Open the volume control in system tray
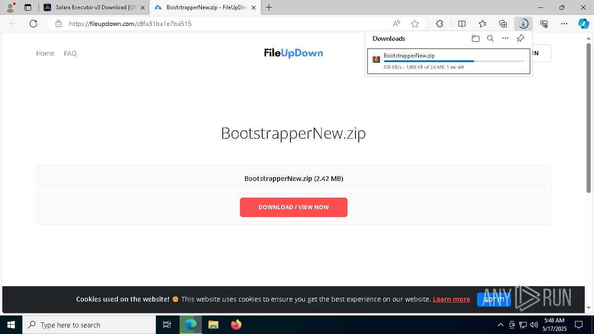Viewport: 594px width, 334px height. click(x=534, y=325)
